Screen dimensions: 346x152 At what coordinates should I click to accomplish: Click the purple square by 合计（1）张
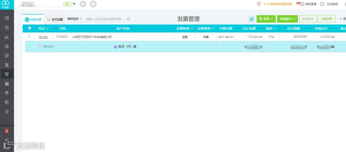point(115,47)
